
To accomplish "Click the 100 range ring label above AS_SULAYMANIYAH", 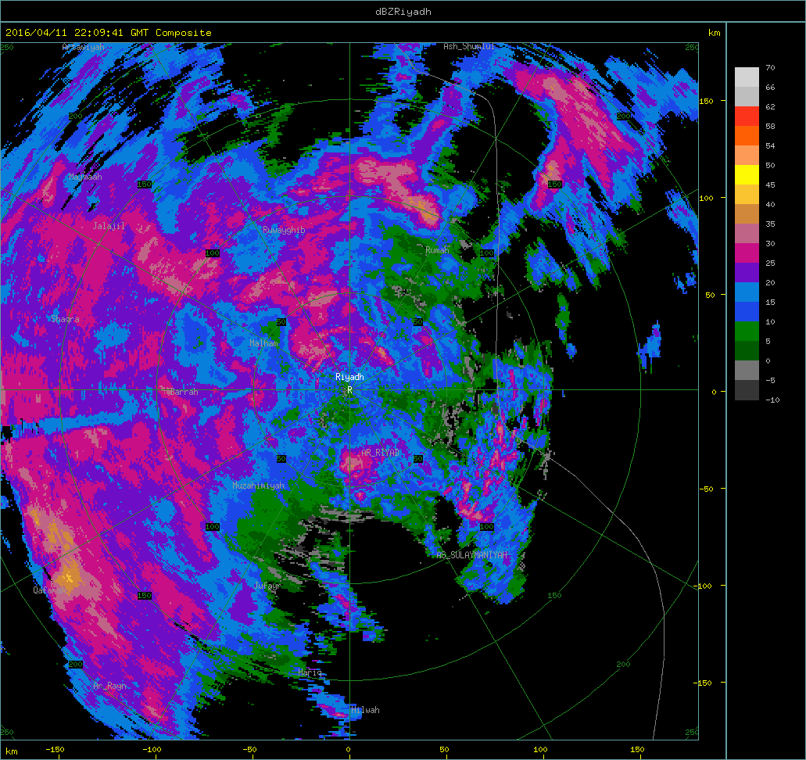I will [x=487, y=526].
